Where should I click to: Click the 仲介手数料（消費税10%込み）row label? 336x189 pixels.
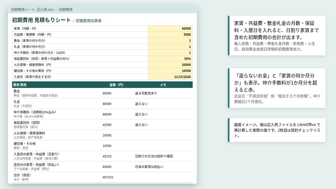coord(35,112)
